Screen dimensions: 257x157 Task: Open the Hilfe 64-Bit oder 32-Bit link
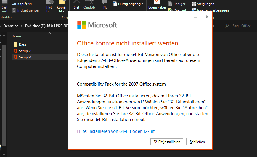[116, 131]
